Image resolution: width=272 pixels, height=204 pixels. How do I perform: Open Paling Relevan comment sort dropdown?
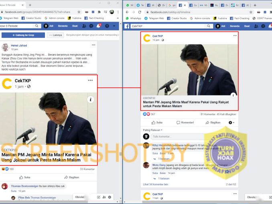(x=153, y=130)
